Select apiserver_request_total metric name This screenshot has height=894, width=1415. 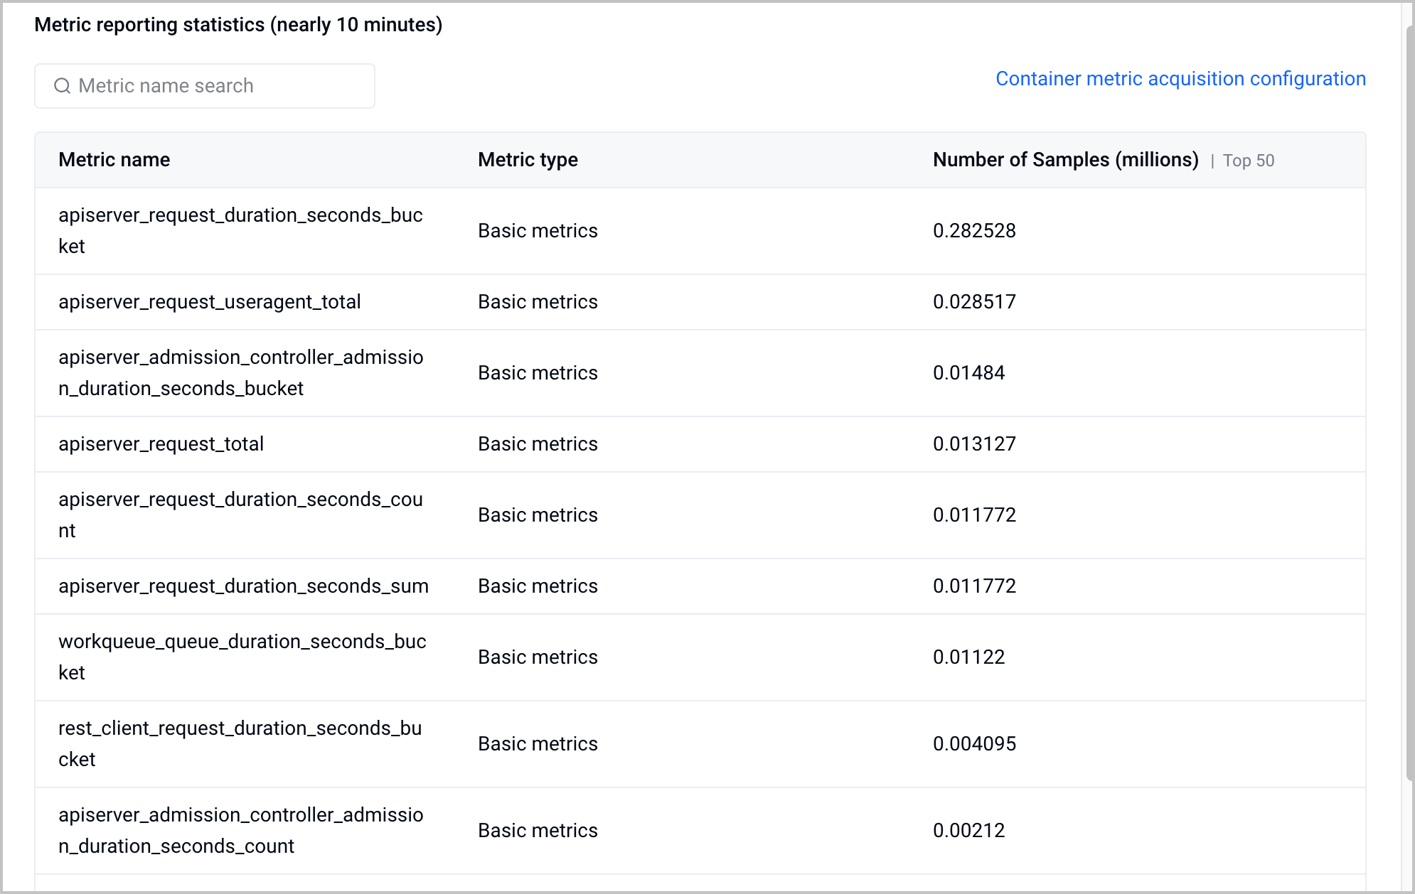tap(161, 444)
